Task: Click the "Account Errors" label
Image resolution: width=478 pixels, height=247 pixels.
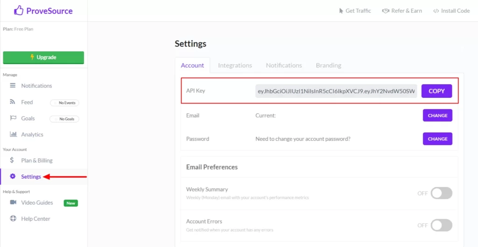Action: tap(204, 221)
